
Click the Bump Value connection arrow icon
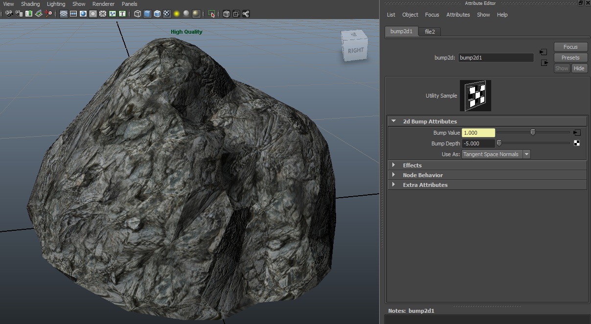tap(577, 133)
